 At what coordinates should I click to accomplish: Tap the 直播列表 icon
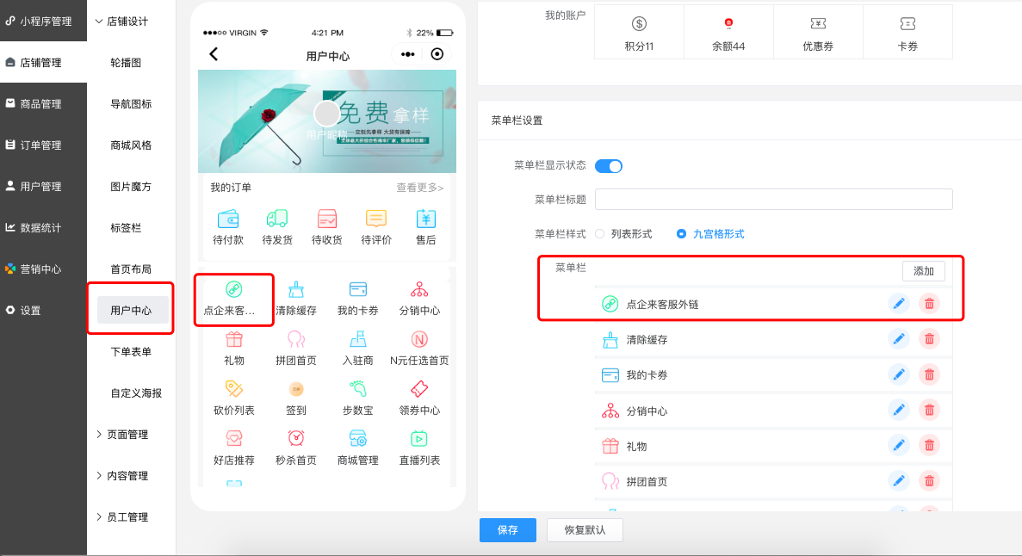(419, 439)
